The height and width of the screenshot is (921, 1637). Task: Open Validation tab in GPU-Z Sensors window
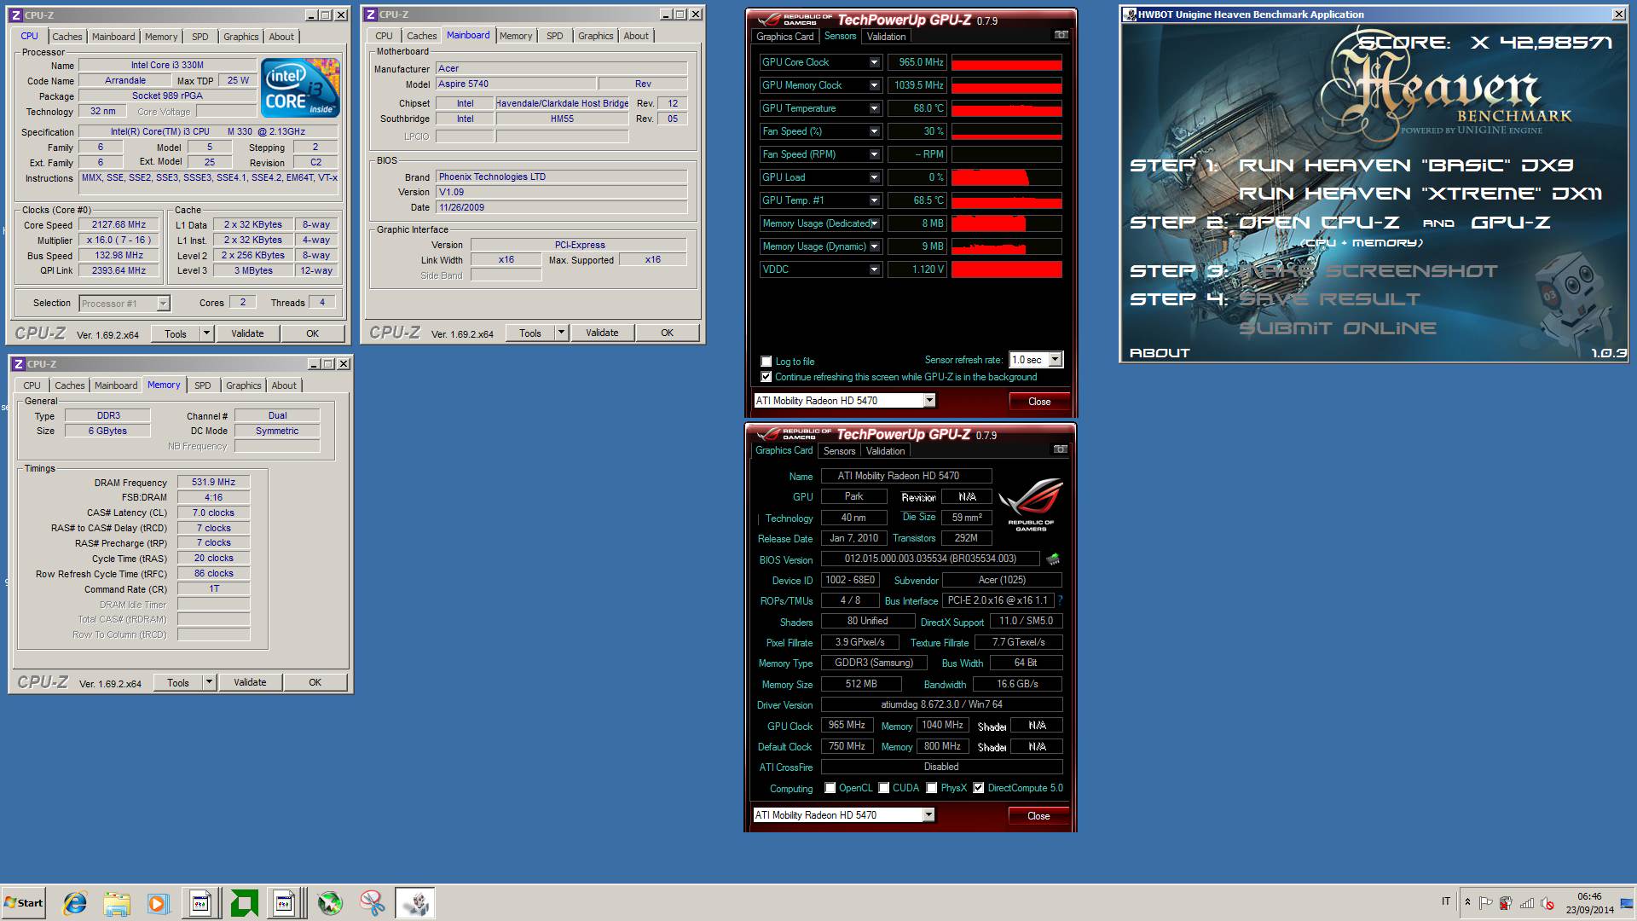(886, 36)
